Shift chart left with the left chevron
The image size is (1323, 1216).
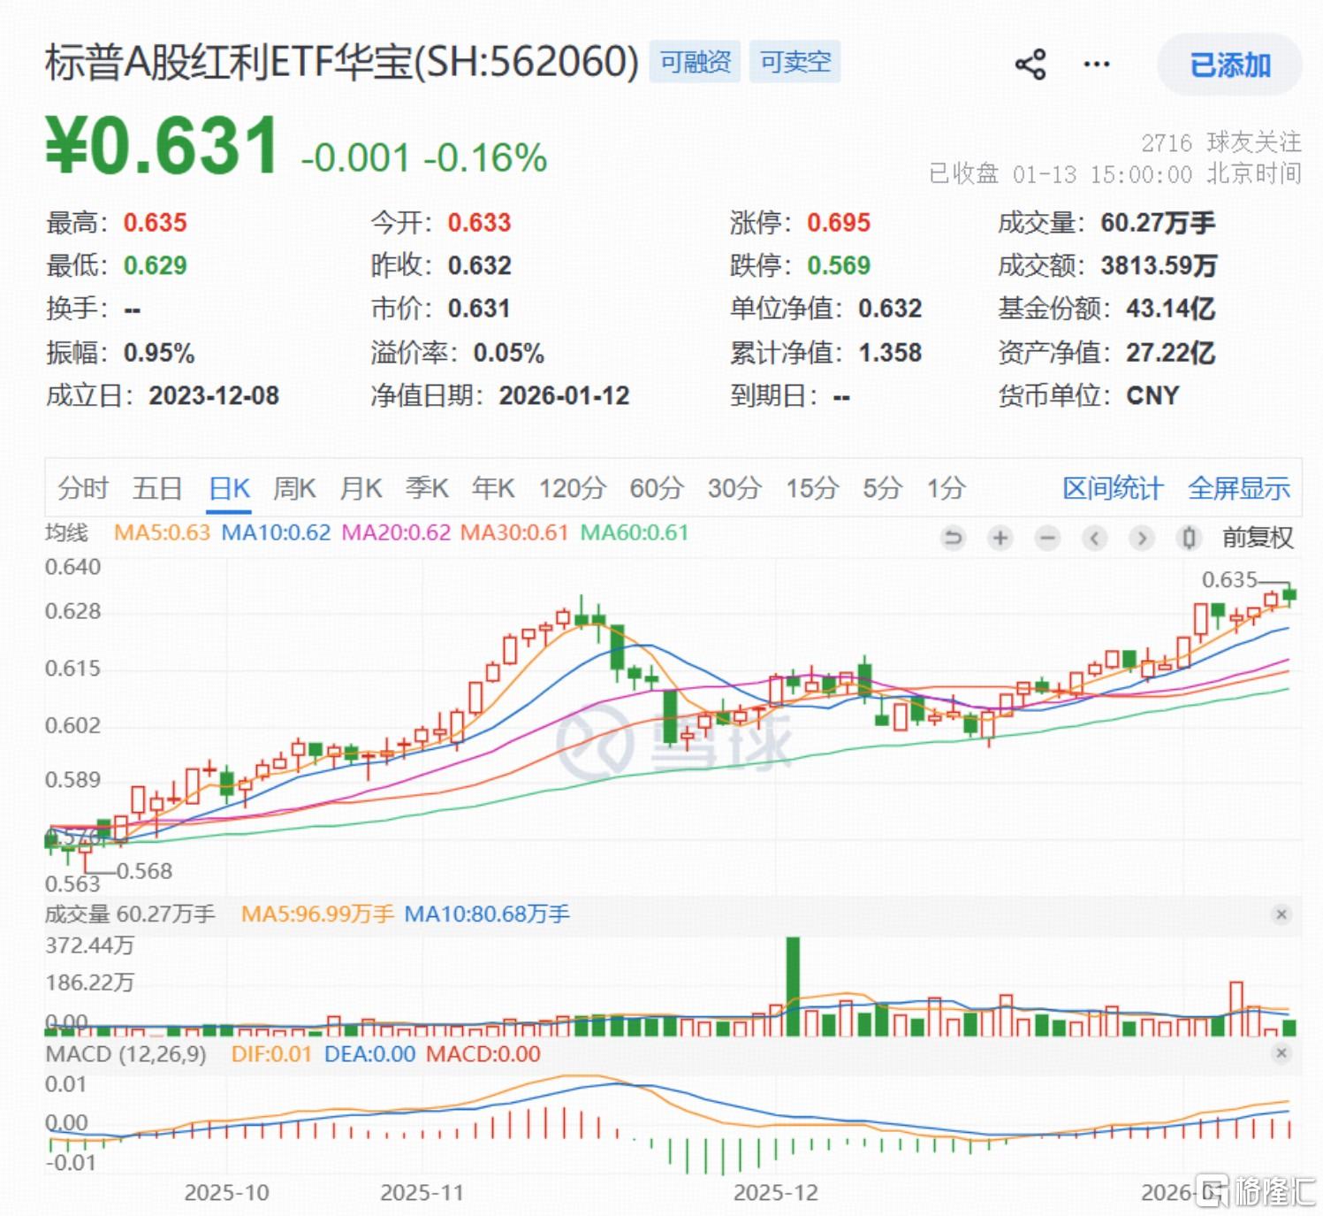click(1095, 538)
